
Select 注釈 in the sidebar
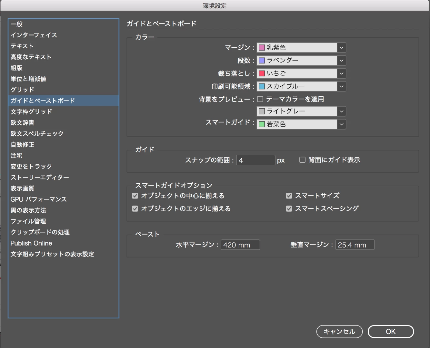click(64, 156)
